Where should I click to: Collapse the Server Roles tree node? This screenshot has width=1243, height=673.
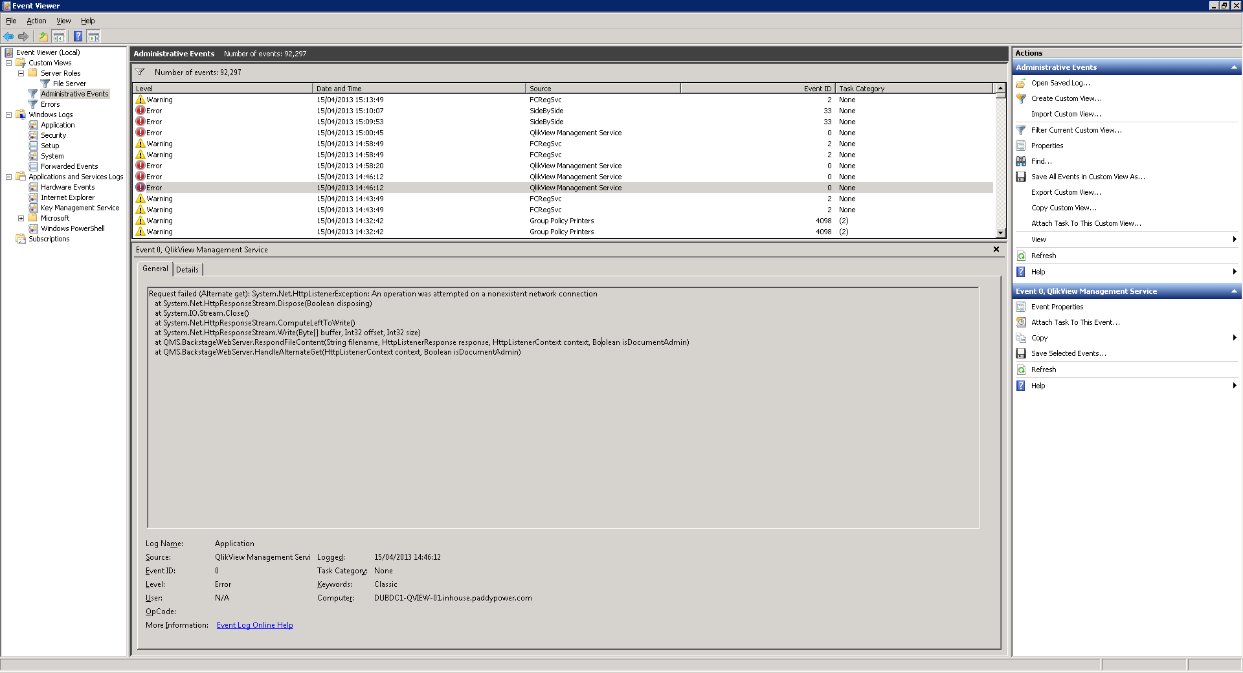tap(21, 73)
